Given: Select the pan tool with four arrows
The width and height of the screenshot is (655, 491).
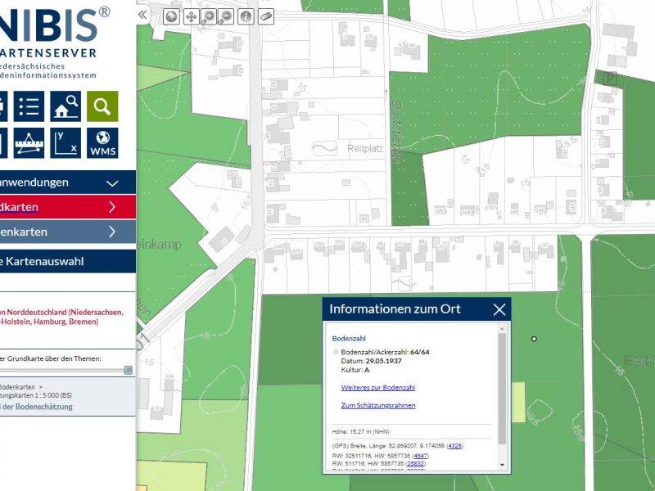Looking at the screenshot, I should point(190,14).
